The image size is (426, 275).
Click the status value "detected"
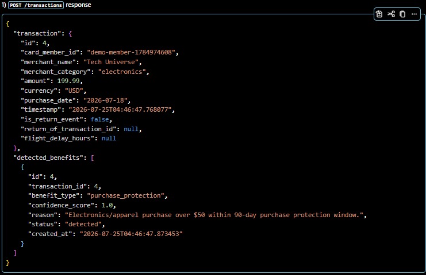tap(83, 224)
